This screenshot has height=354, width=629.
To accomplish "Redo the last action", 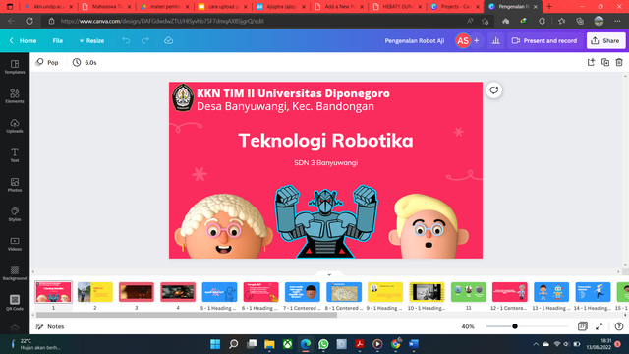I will pyautogui.click(x=144, y=40).
